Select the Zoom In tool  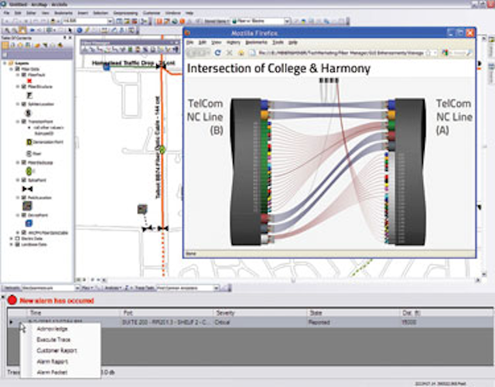tap(7, 30)
